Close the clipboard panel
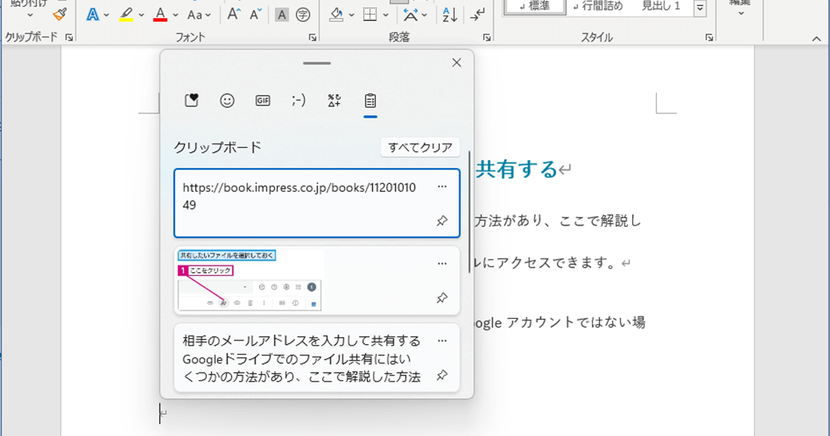The image size is (830, 436). tap(456, 63)
